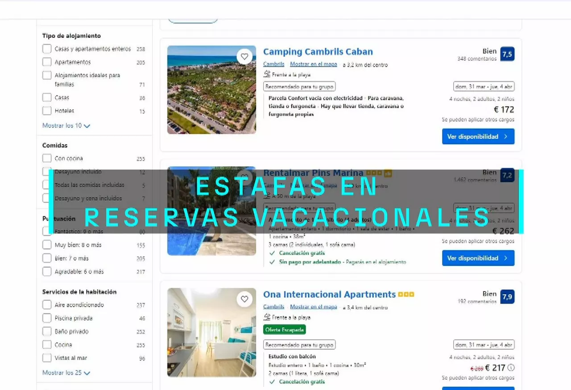This screenshot has width=571, height=390.
Task: Check the Baño privado filter
Action: (47, 331)
